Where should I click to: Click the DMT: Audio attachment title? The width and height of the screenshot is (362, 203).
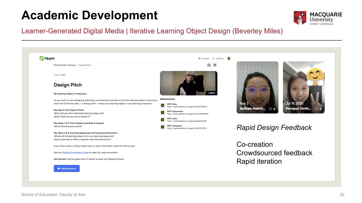coord(172,119)
